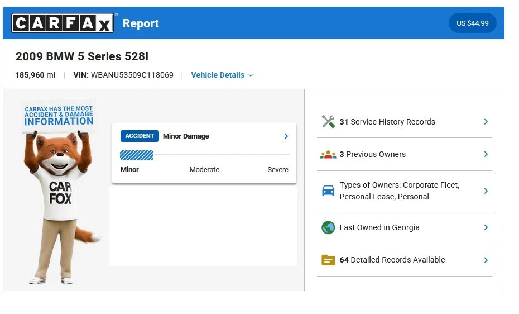
Task: Expand the Vehicle Details dropdown
Action: [x=222, y=75]
